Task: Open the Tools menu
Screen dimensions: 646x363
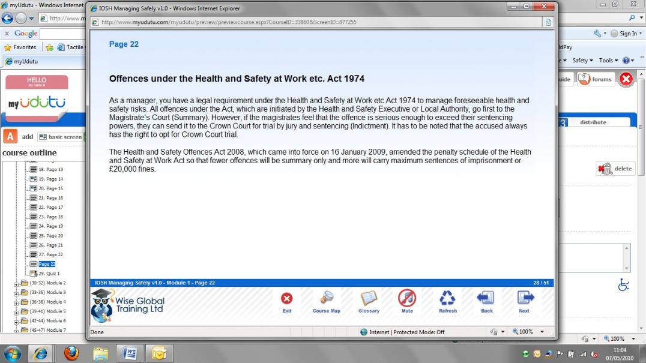Action: 609,61
